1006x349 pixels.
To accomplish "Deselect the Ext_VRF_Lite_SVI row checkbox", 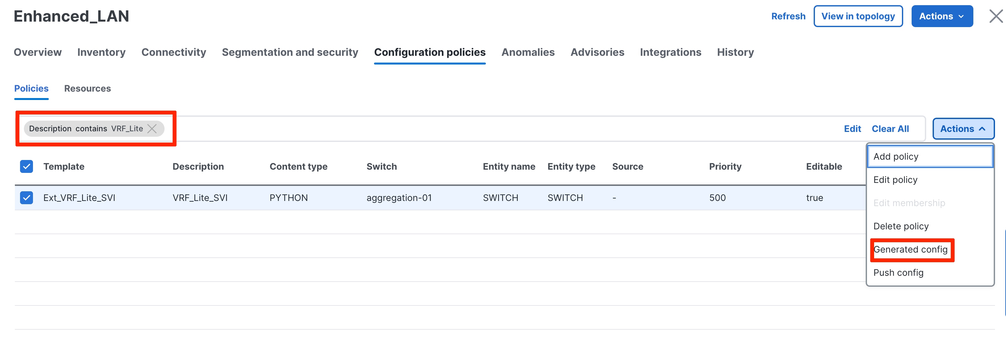I will 26,197.
